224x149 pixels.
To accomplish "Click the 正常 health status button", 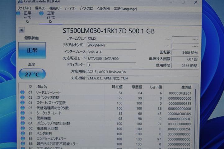I will click(32, 50).
